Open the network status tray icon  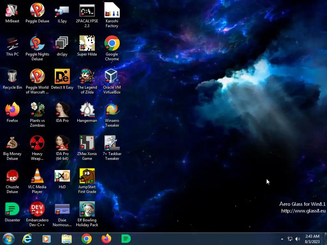290,239
